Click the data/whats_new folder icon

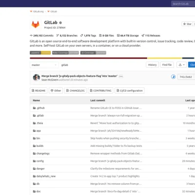(34, 176)
